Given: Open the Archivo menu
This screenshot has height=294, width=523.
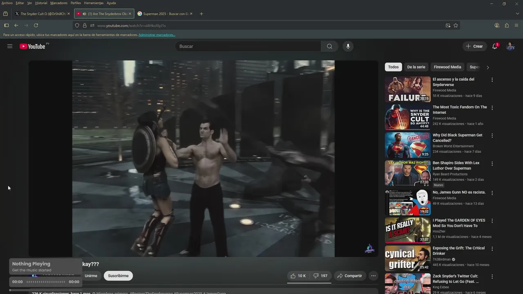Looking at the screenshot, I should point(7,3).
